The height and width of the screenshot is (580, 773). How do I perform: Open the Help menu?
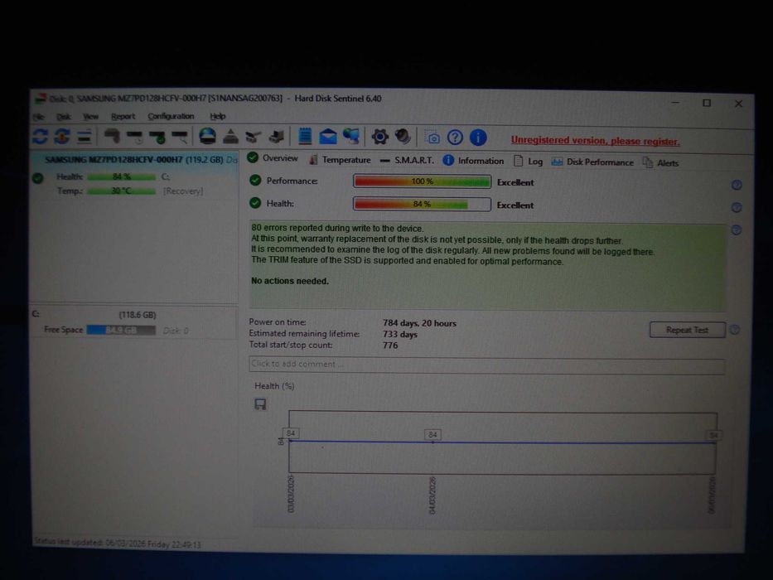[x=217, y=116]
